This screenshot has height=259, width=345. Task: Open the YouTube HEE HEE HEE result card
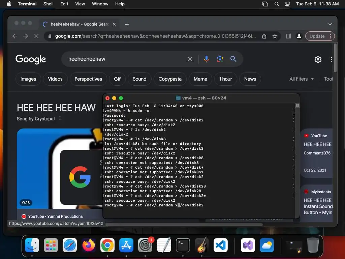[x=317, y=153]
